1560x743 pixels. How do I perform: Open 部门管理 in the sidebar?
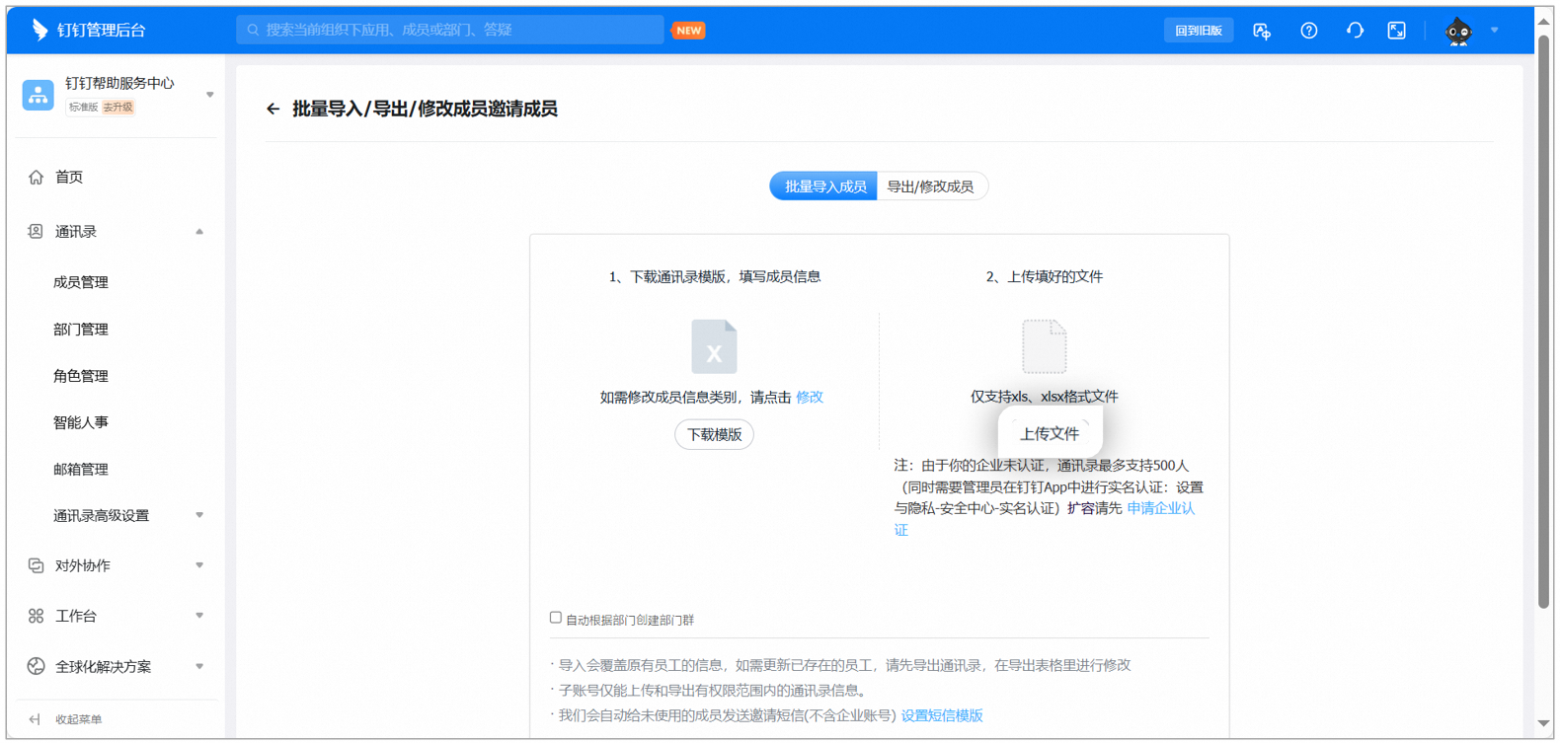point(81,330)
